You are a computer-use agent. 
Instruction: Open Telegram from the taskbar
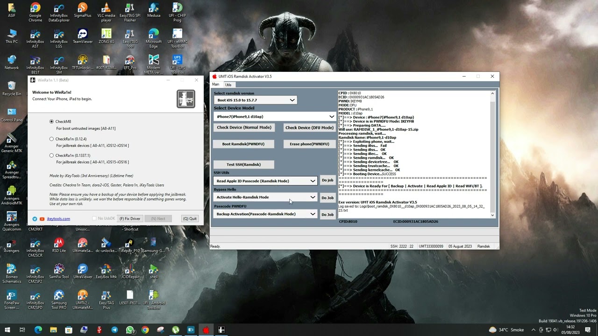[x=114, y=330]
